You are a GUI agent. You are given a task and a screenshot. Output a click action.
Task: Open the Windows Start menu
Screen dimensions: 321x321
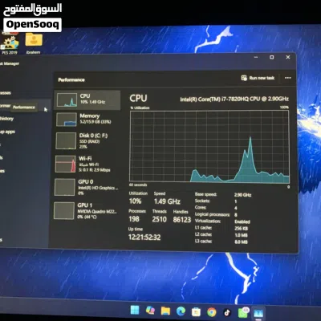tap(135, 311)
